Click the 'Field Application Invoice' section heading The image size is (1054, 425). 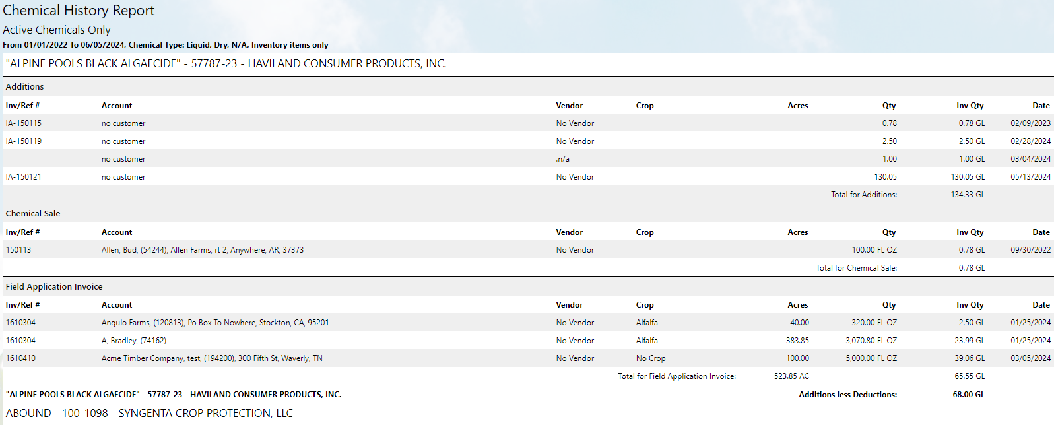point(54,286)
